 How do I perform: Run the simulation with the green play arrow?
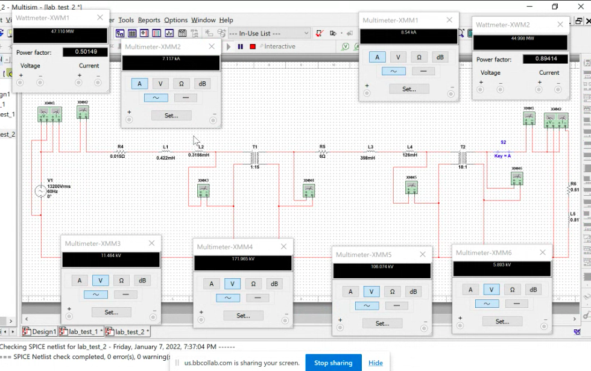(229, 46)
